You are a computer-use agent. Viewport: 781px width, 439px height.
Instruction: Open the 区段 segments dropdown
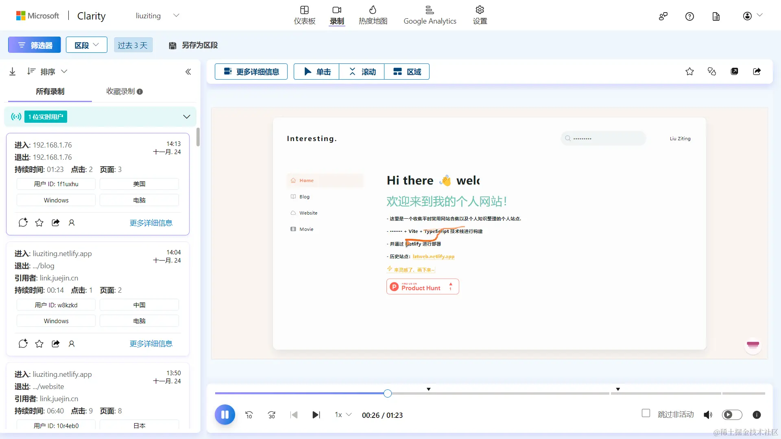[x=86, y=45]
